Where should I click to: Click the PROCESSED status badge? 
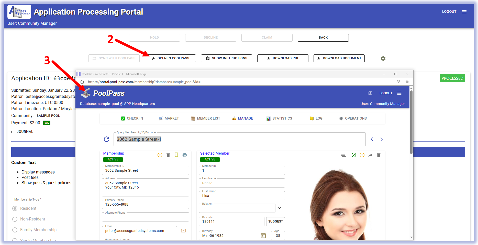point(452,78)
